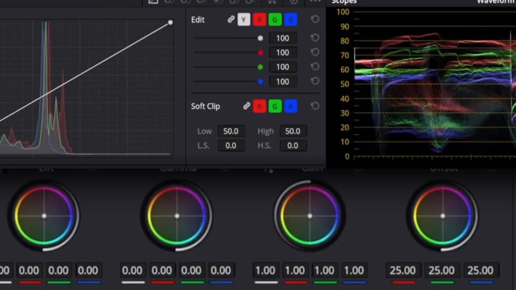Select the Gain green 1.00 value

[x=325, y=271]
